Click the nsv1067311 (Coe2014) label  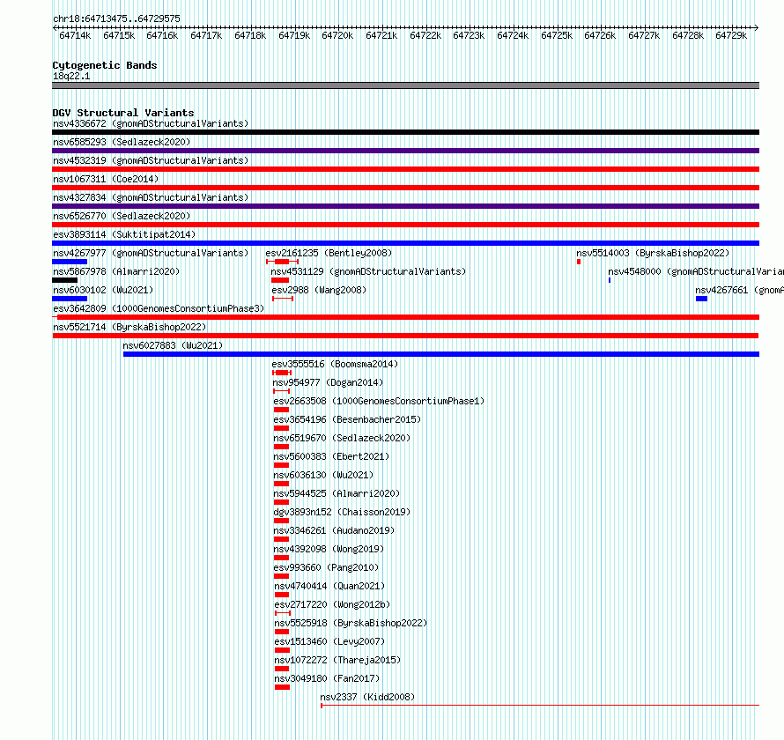pyautogui.click(x=106, y=179)
